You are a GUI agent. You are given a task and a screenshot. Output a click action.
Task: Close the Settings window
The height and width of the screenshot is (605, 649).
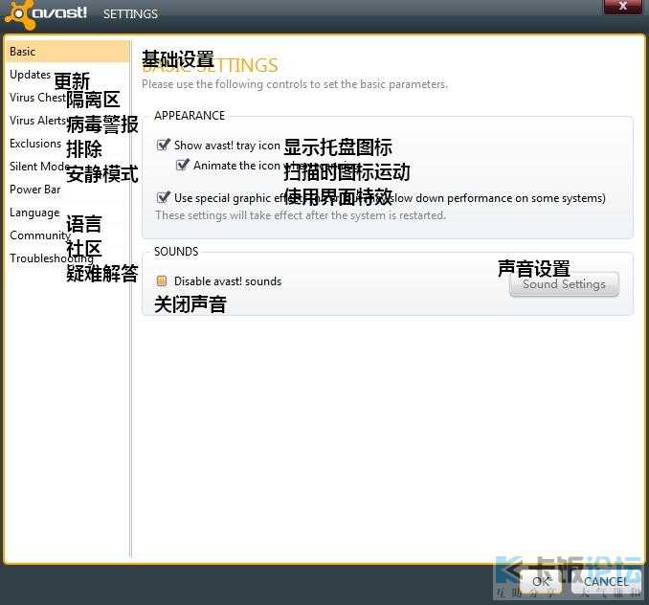[x=622, y=7]
